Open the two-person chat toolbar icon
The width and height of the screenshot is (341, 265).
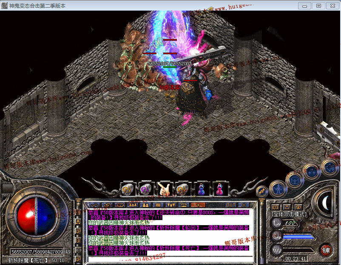(146, 205)
